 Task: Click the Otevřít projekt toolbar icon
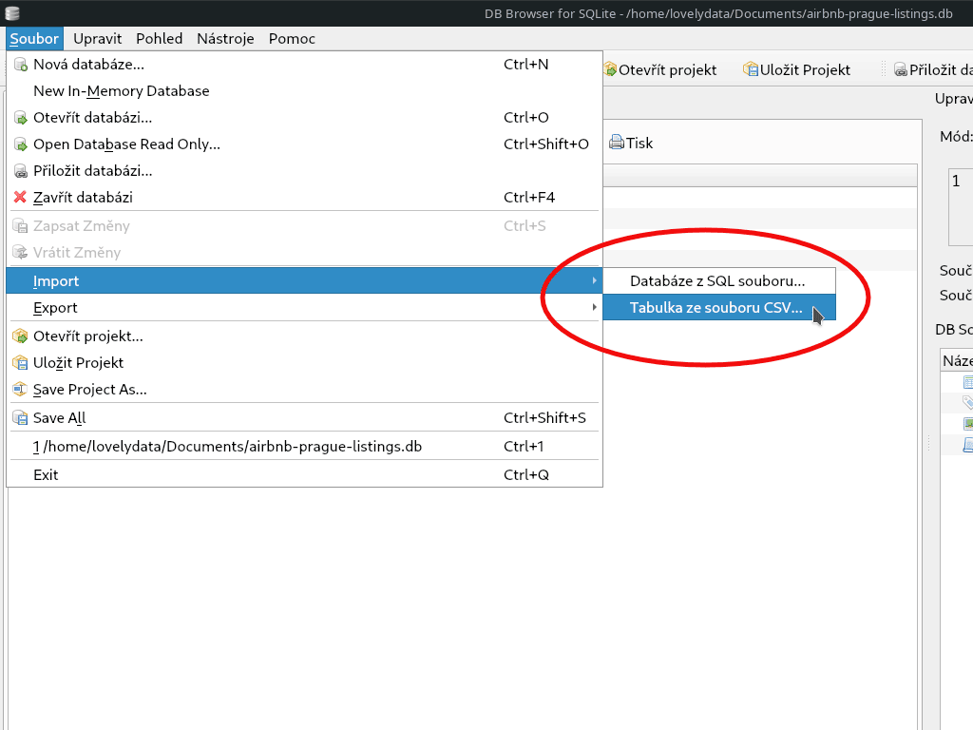pyautogui.click(x=611, y=69)
